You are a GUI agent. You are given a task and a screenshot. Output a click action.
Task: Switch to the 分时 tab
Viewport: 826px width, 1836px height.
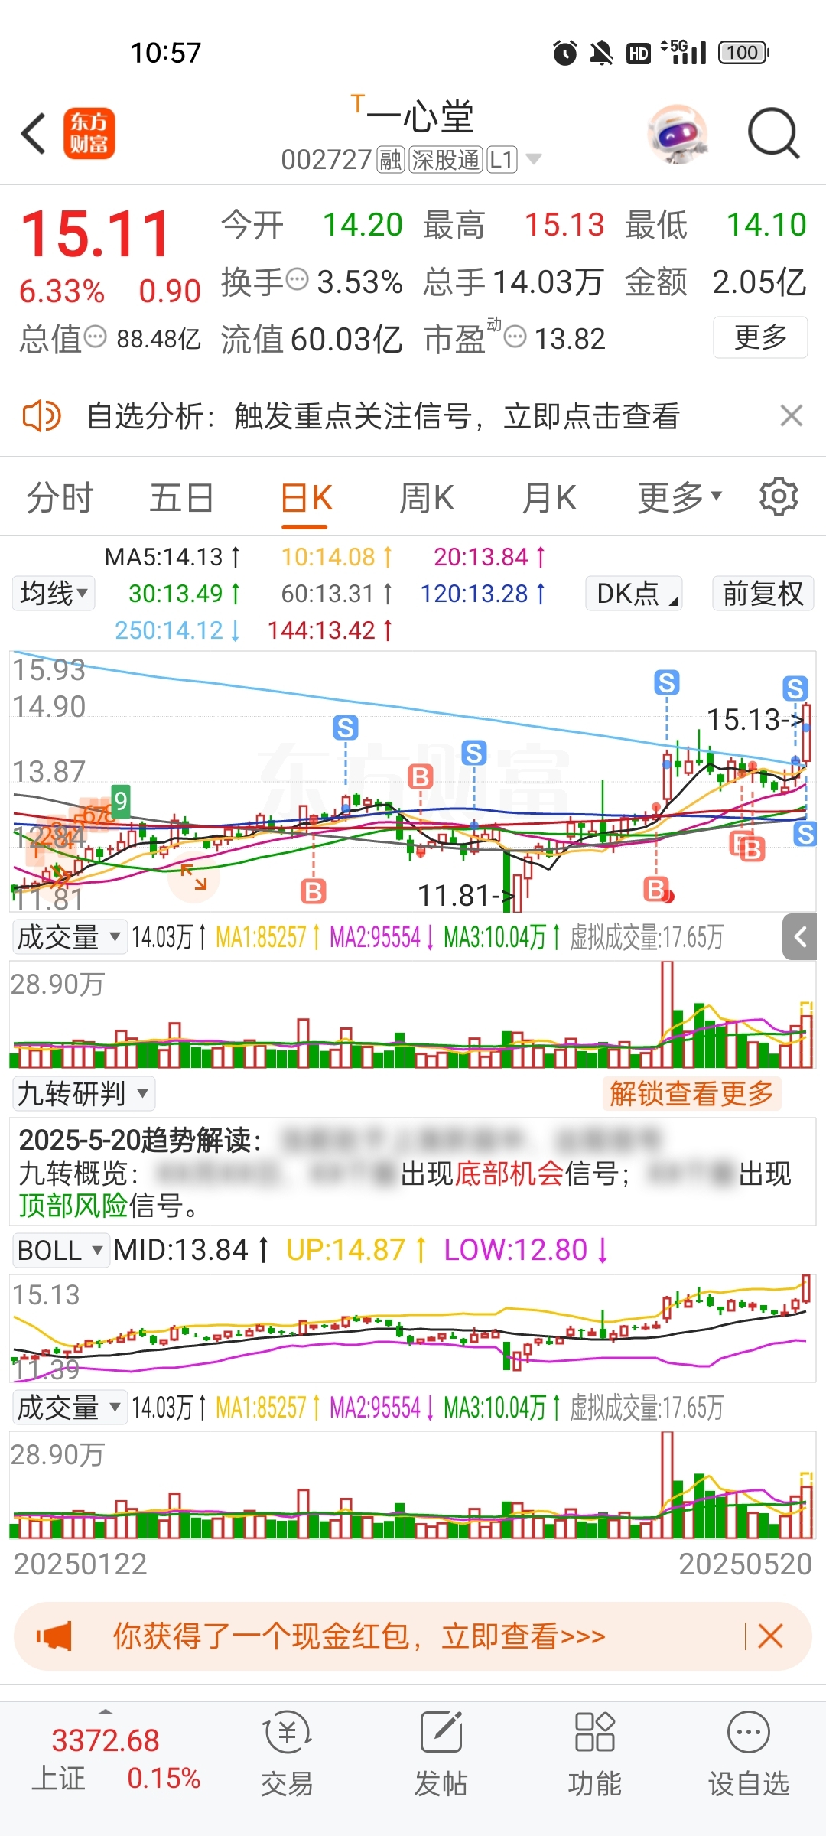(x=60, y=498)
